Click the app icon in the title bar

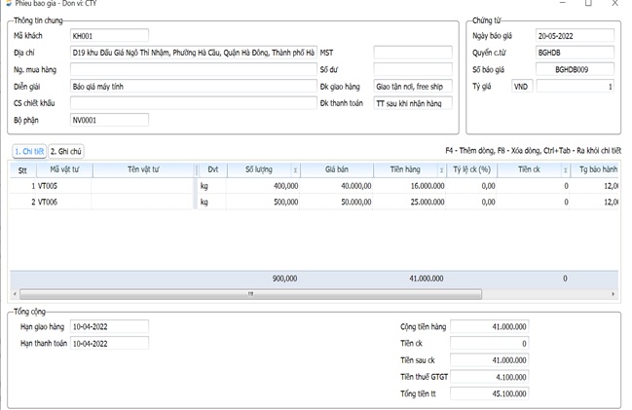pyautogui.click(x=8, y=4)
